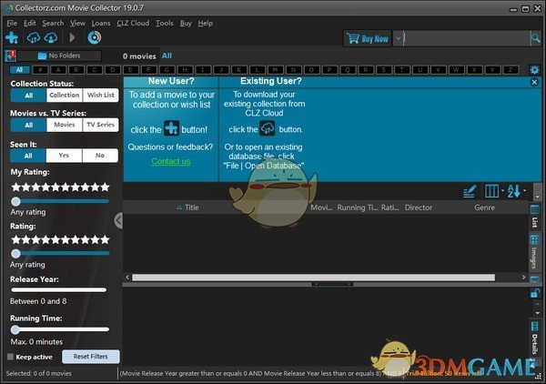This screenshot has height=384, width=546.
Task: Open the File menu
Action: coord(12,24)
